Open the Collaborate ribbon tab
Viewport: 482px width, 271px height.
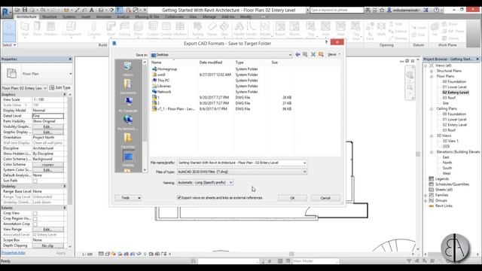(174, 17)
